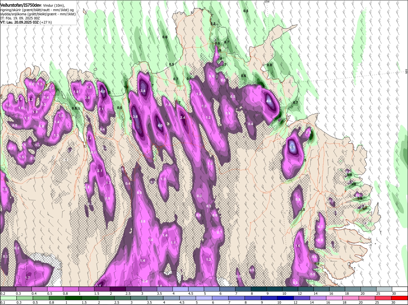Screen dimensions: 408x305
Task: Click the 4.2 snowfall value on the map
Action: click(x=268, y=101)
